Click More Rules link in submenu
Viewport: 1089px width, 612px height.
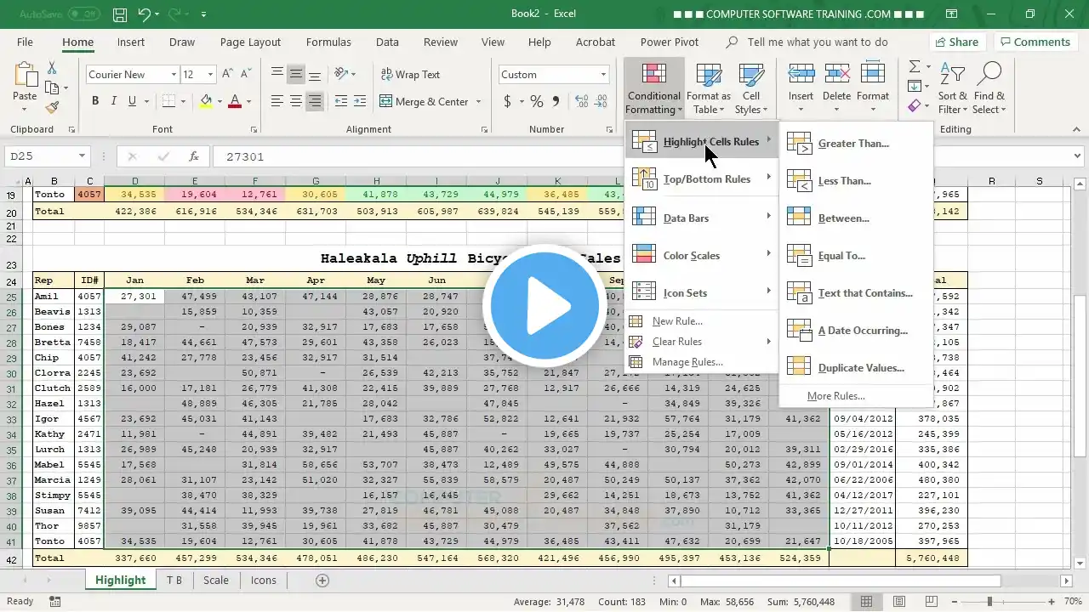pos(835,396)
